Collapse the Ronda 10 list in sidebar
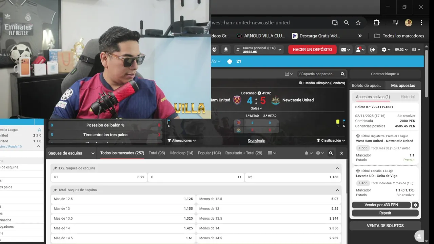The width and height of the screenshot is (434, 244). [x=39, y=146]
